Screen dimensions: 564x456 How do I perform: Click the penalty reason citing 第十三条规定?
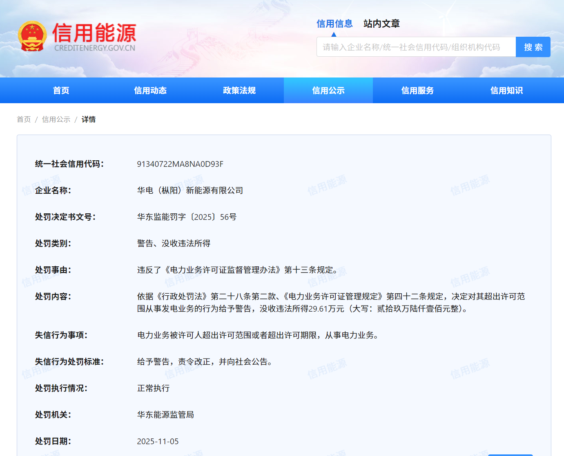pos(238,270)
